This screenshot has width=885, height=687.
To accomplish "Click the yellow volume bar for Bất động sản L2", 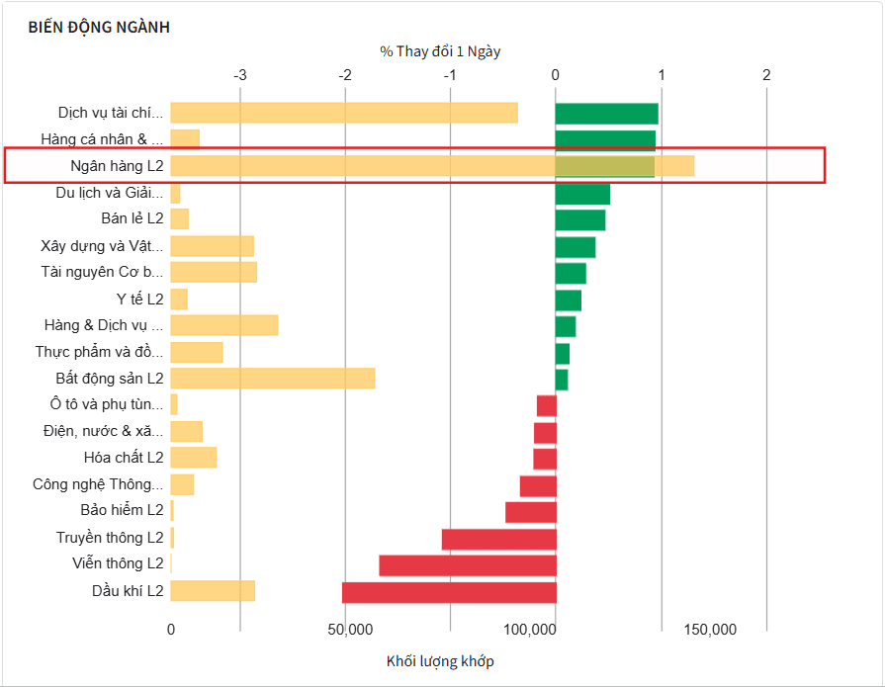I will click(273, 378).
